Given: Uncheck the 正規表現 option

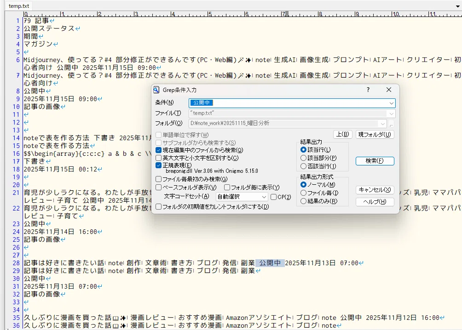Looking at the screenshot, I should click(x=158, y=165).
